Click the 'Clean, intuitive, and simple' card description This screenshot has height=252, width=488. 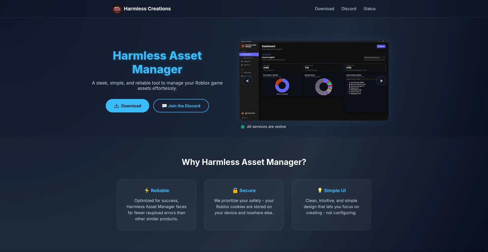[x=331, y=207]
